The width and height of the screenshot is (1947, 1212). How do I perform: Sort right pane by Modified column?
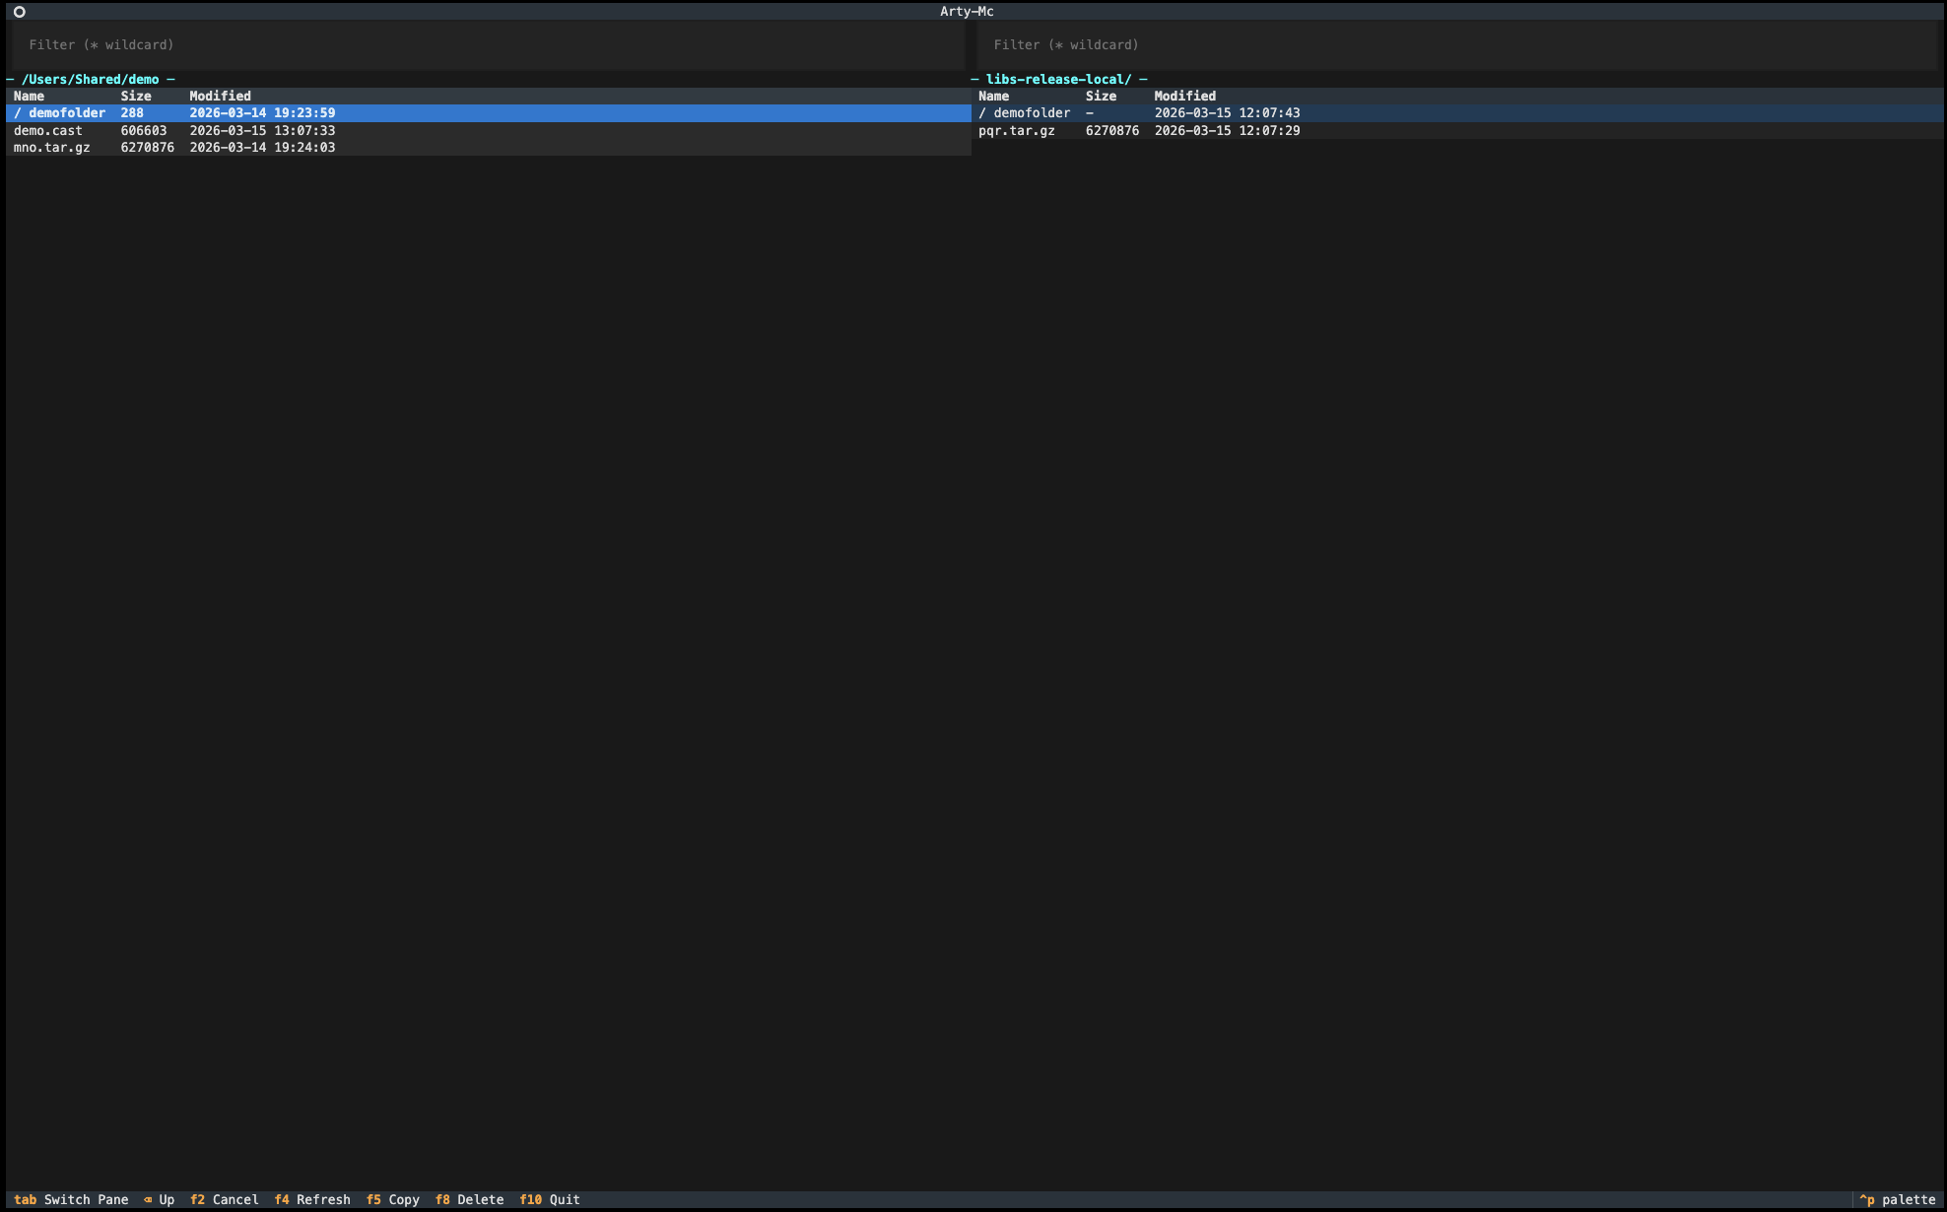1184,97
